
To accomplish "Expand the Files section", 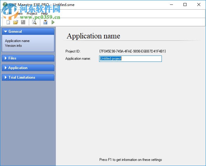I will [28, 58].
